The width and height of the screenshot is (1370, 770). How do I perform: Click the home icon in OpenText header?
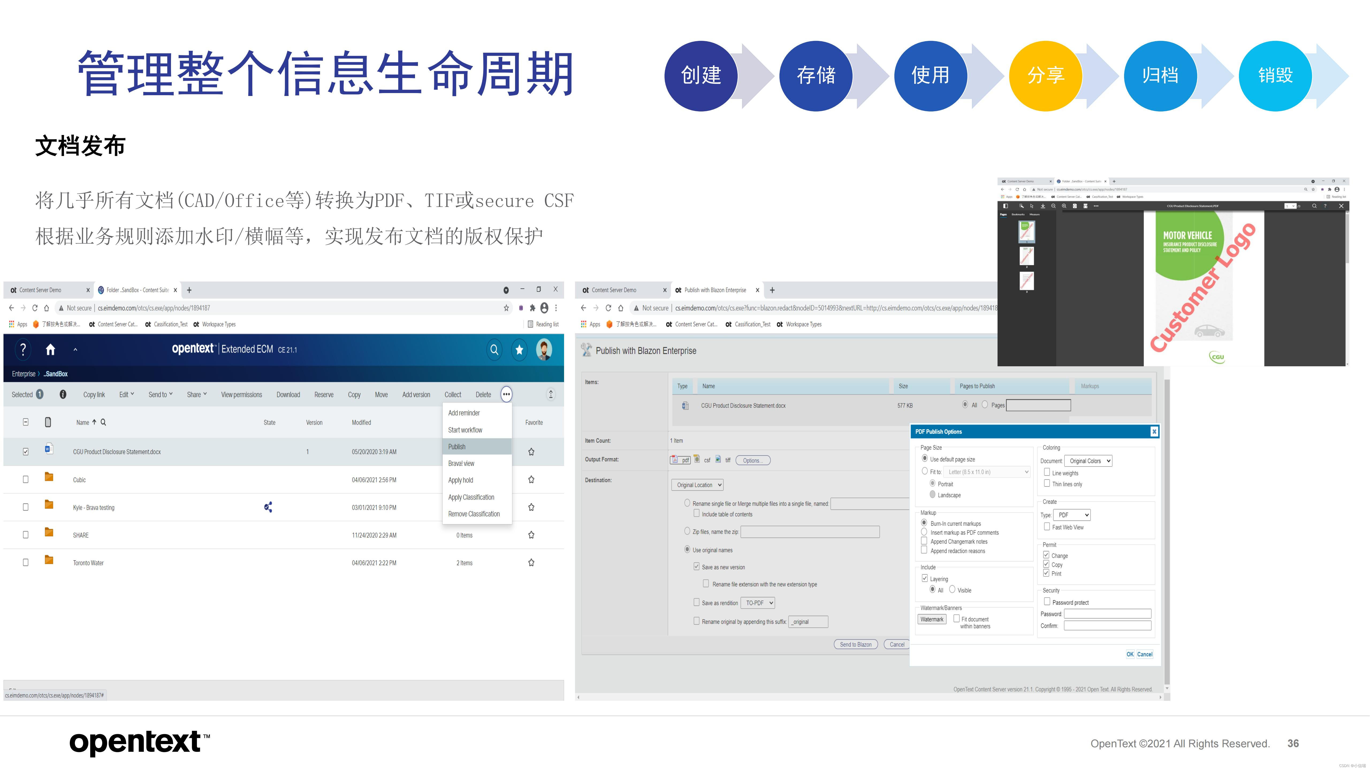[51, 349]
